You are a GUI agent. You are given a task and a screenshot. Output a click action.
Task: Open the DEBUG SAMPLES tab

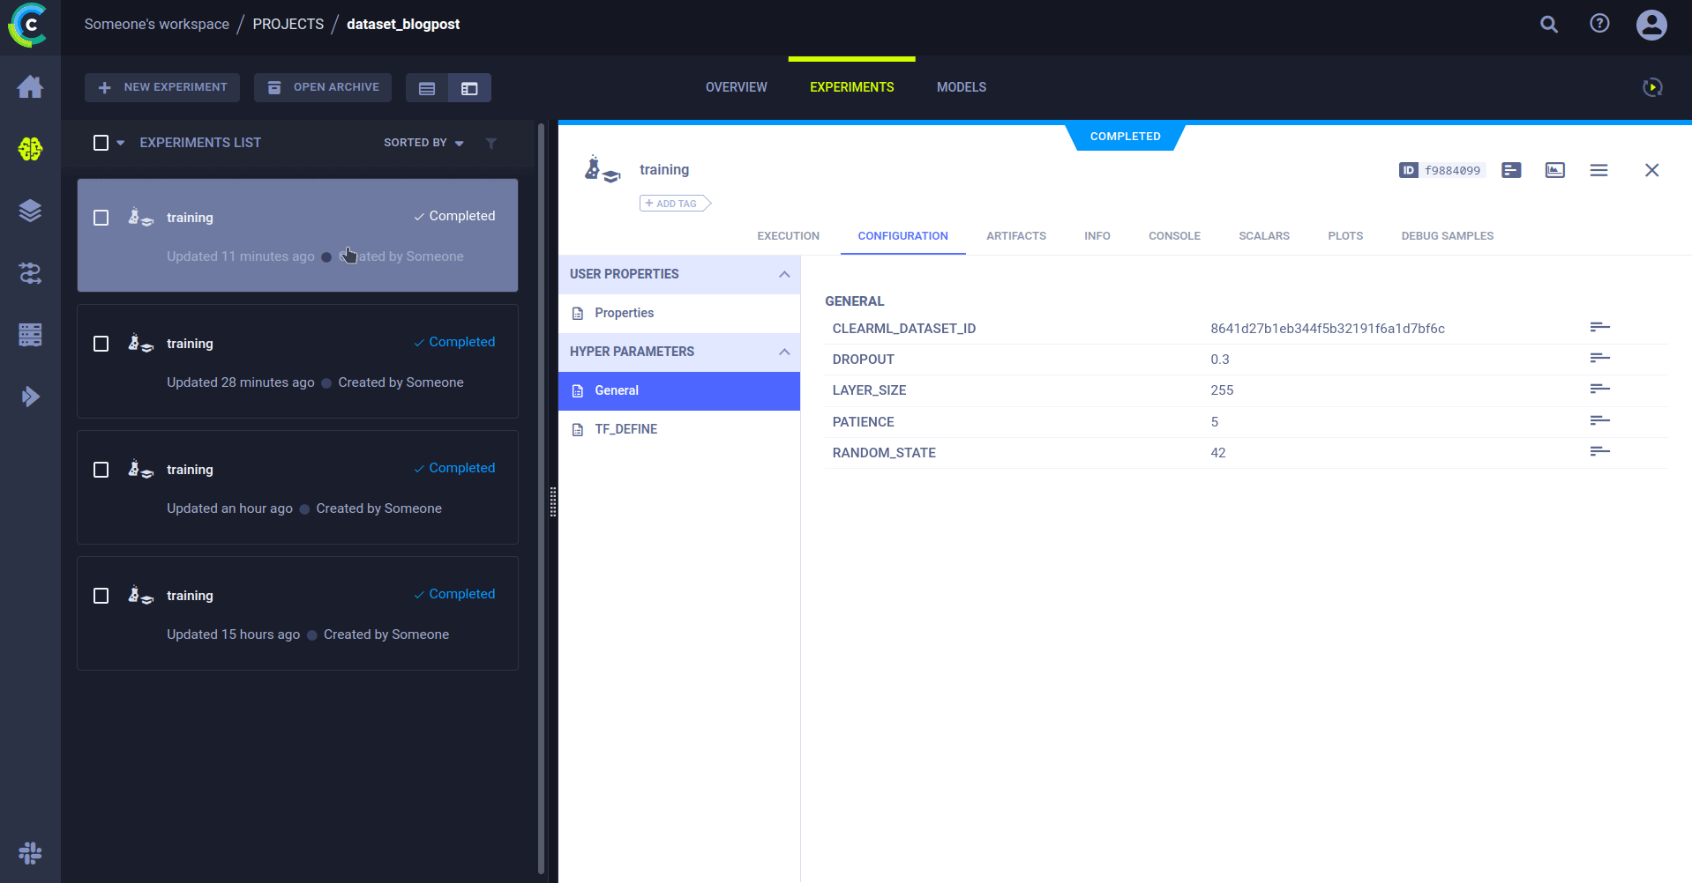point(1447,236)
